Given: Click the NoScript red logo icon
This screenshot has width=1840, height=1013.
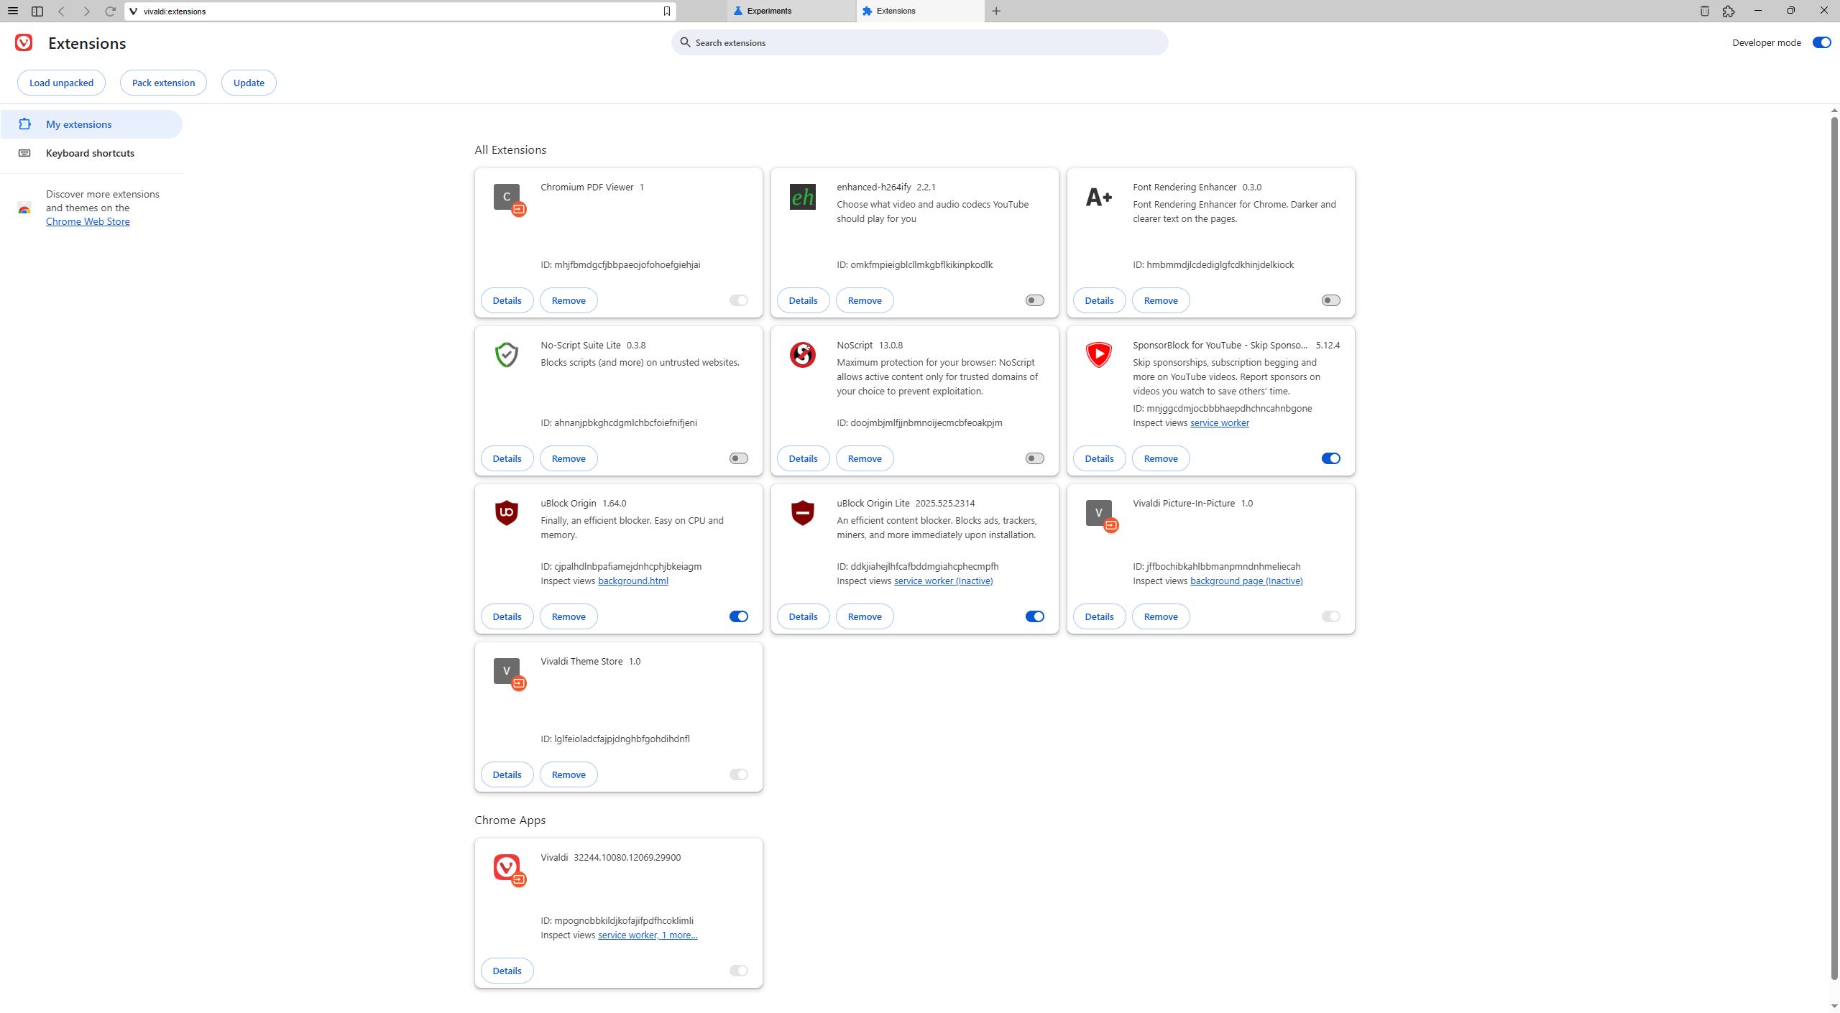Looking at the screenshot, I should (x=803, y=354).
